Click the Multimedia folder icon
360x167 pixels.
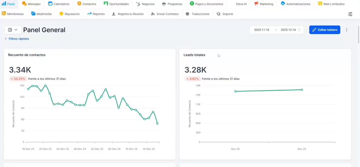click(x=33, y=14)
